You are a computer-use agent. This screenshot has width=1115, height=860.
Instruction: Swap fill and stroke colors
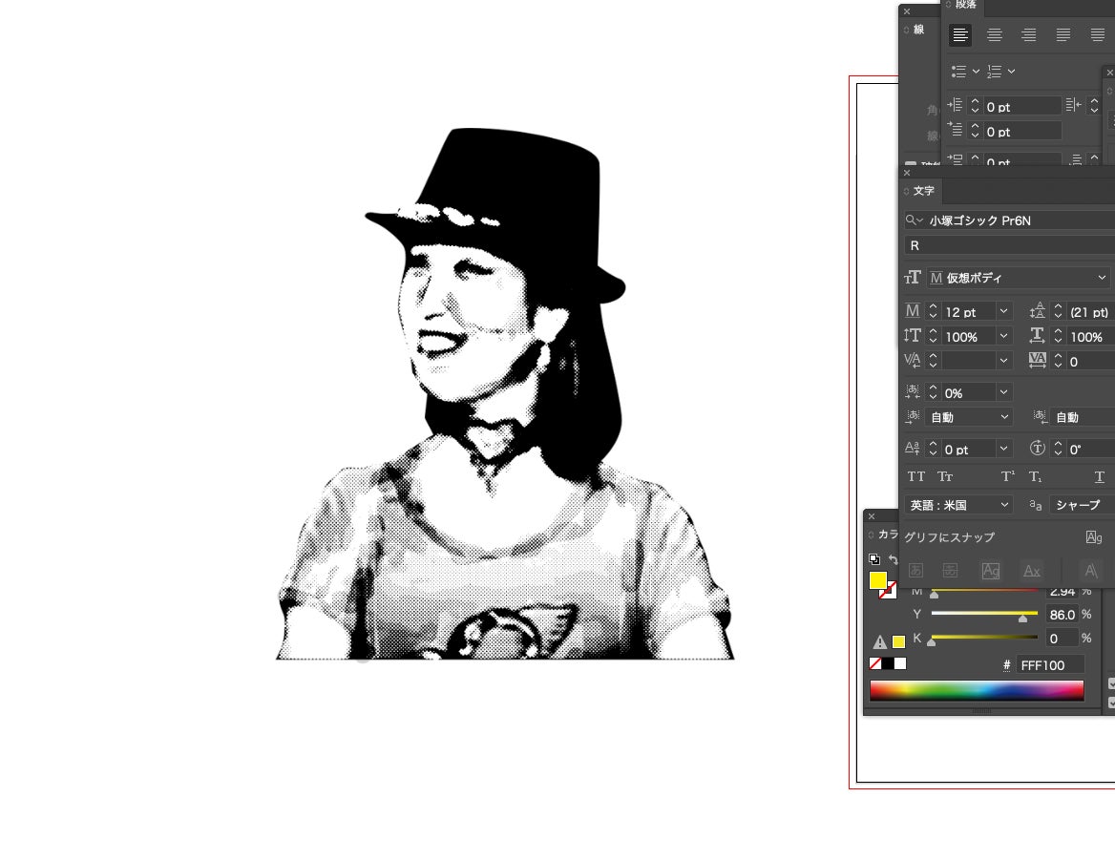coord(894,560)
